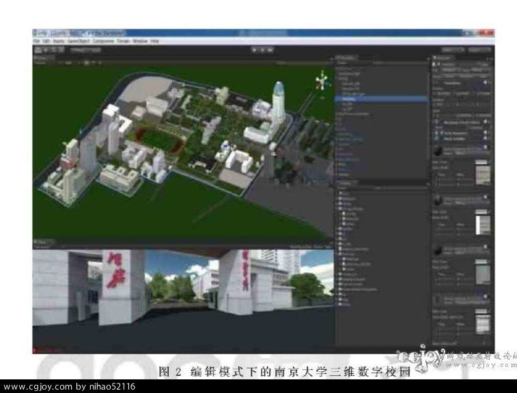Select the Hierarchy panel tab
517x393 pixels.
coord(346,58)
